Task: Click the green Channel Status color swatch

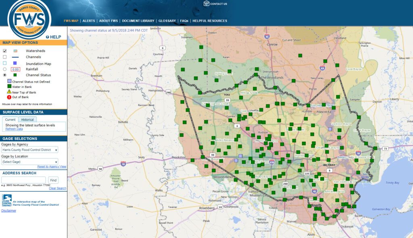Action: tap(15, 75)
